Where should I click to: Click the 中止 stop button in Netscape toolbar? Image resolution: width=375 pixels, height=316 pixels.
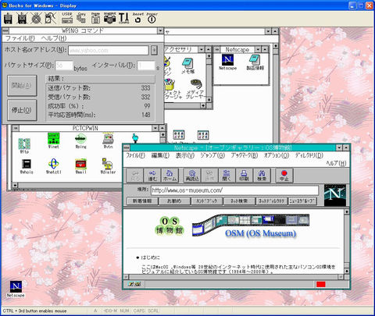tap(284, 176)
